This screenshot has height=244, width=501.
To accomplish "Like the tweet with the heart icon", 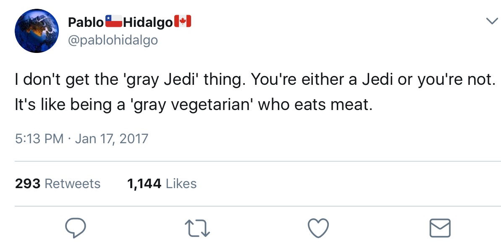I will [x=318, y=228].
